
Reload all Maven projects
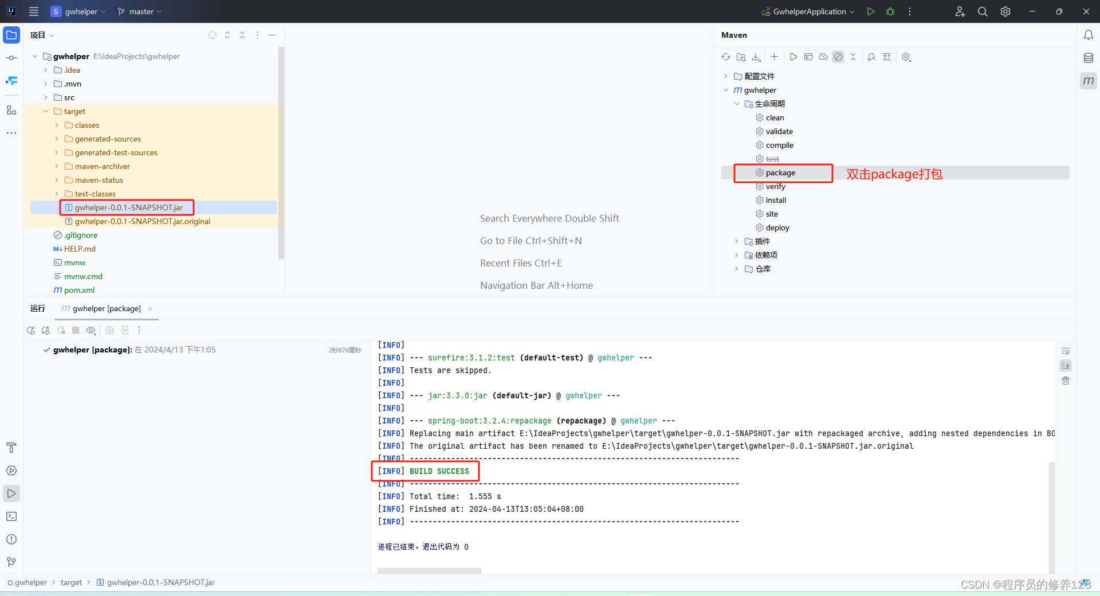[726, 57]
